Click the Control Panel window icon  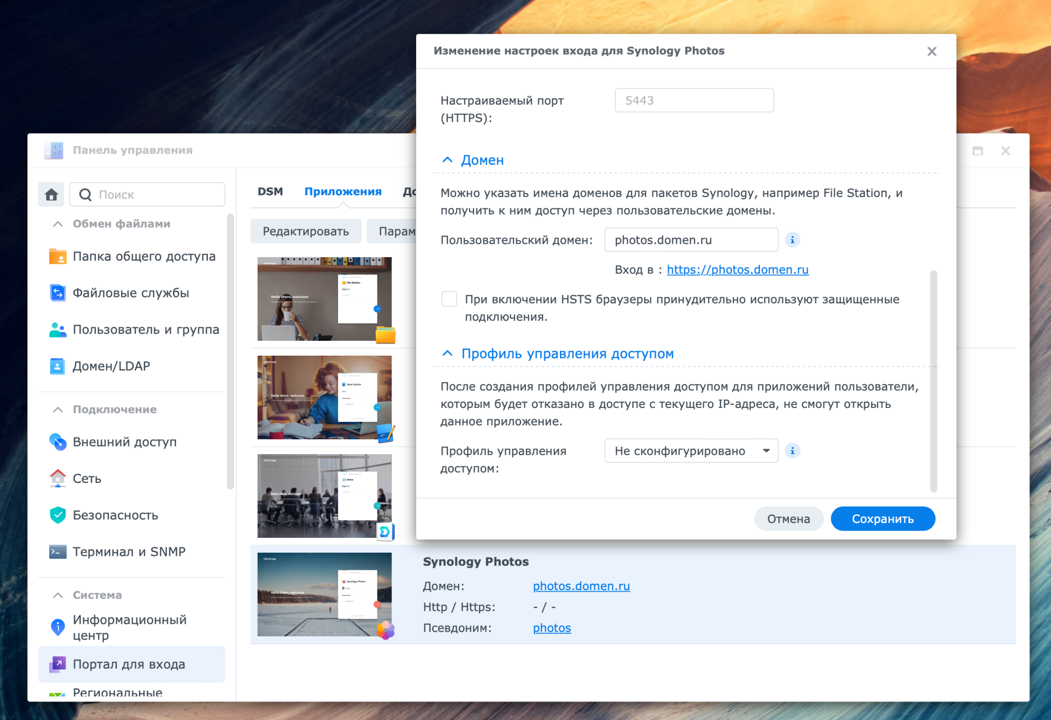coord(53,150)
